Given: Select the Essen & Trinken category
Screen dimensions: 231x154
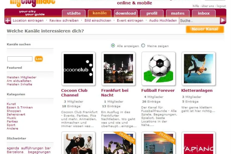Looking at the screenshot, I should tap(20, 107).
